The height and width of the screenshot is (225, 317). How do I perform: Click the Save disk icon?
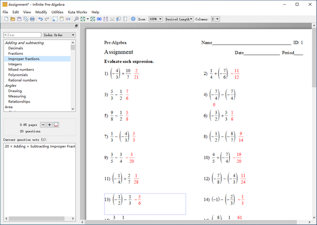pos(19,19)
